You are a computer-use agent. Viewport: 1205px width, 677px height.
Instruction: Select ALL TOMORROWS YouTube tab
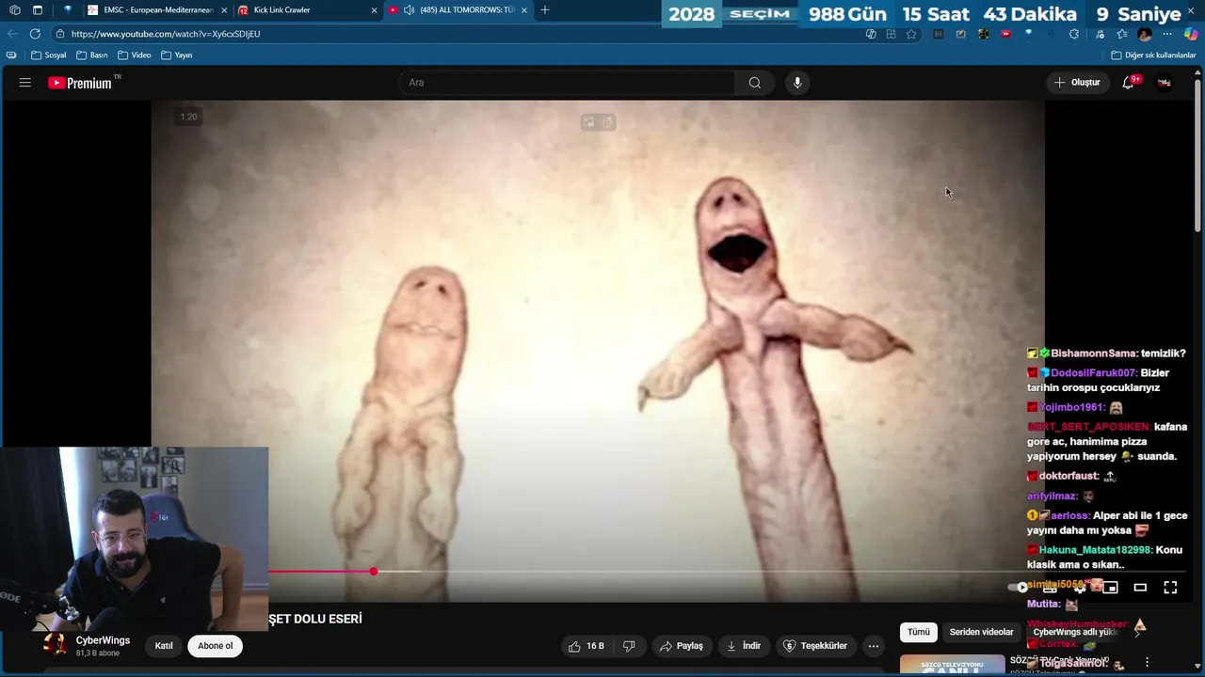[458, 10]
